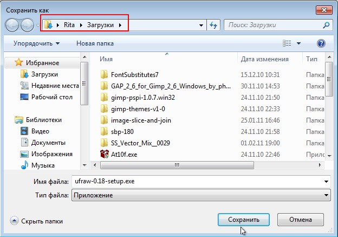338x237 pixels.
Task: Click the refresh button beside address bar
Action: click(213, 25)
